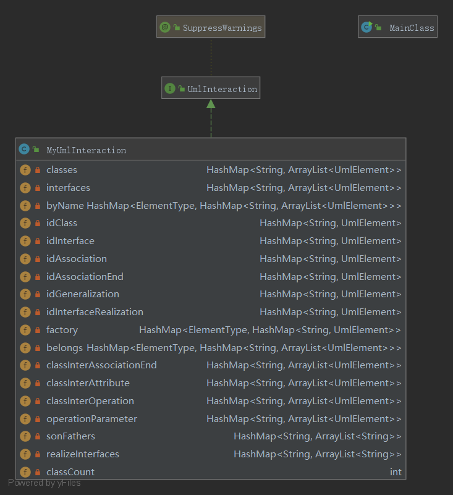Viewport: 453px width, 495px height.
Task: Click the field icon of classInterOperation row
Action: [x=25, y=401]
